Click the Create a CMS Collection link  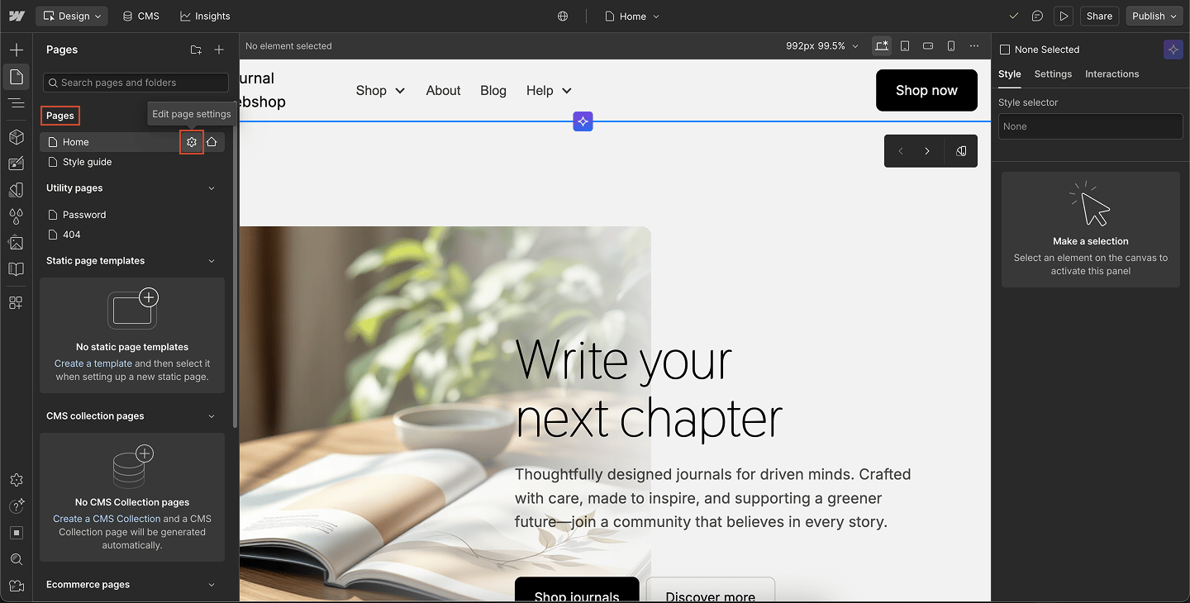(x=107, y=519)
